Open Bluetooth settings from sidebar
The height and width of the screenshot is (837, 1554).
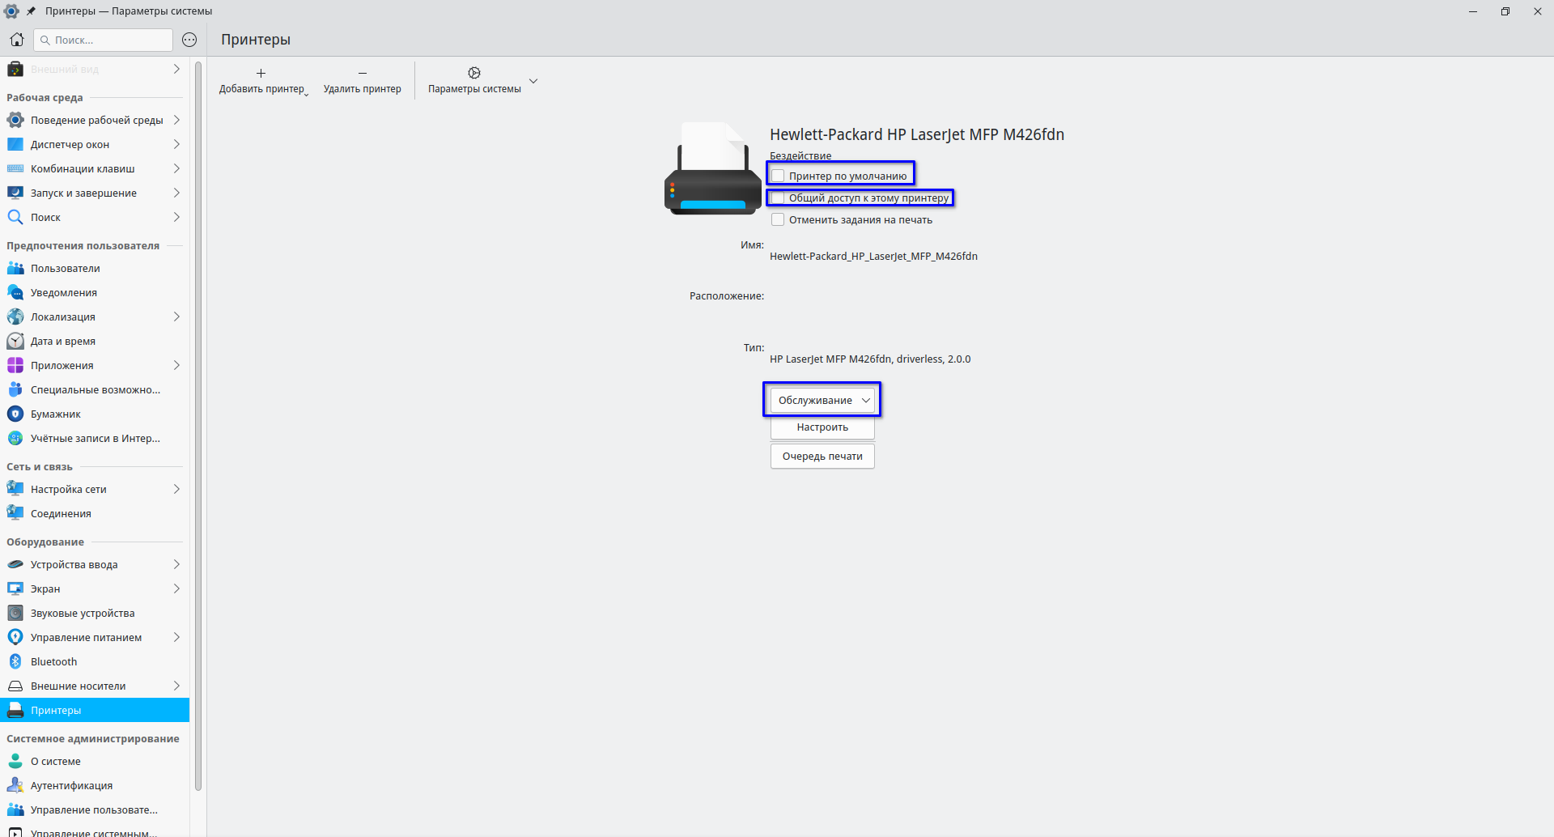[x=53, y=661]
